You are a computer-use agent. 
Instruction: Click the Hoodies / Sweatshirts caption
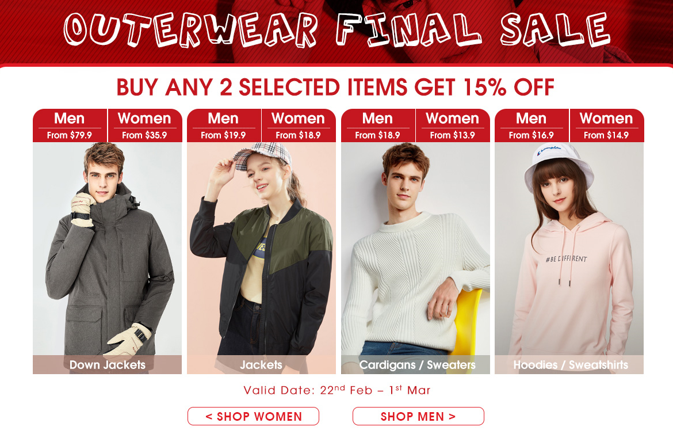571,365
